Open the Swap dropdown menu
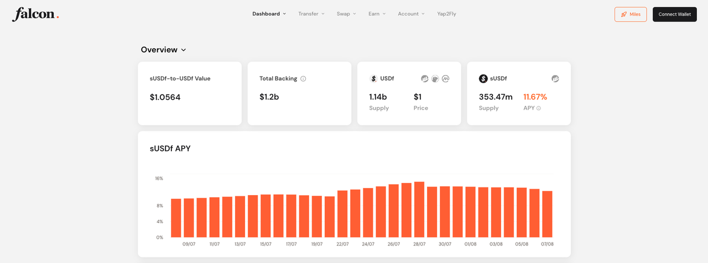 pyautogui.click(x=346, y=14)
